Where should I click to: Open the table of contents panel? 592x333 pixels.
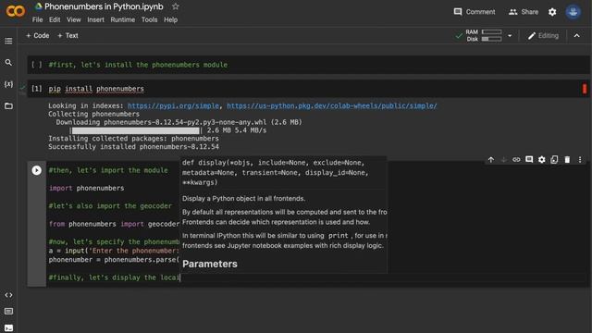click(8, 41)
